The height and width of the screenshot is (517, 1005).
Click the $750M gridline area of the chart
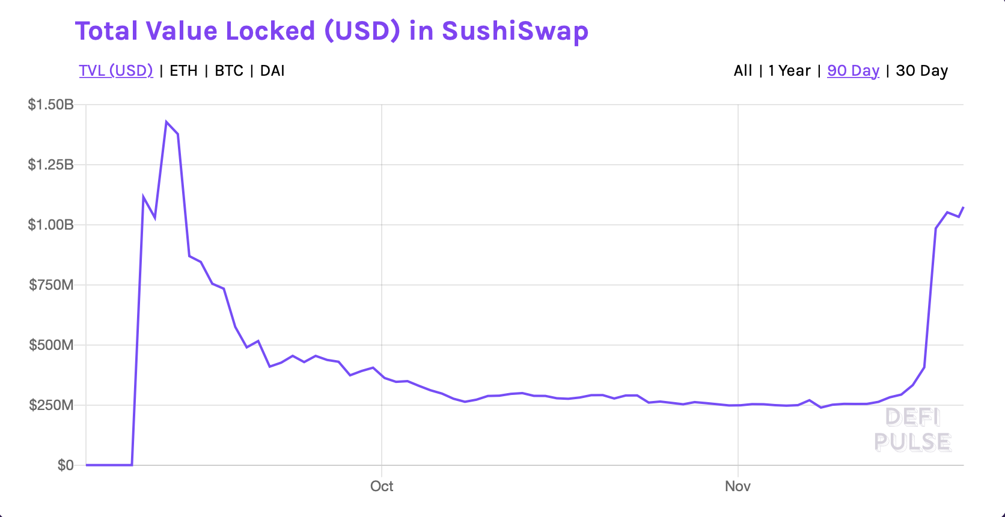point(481,286)
